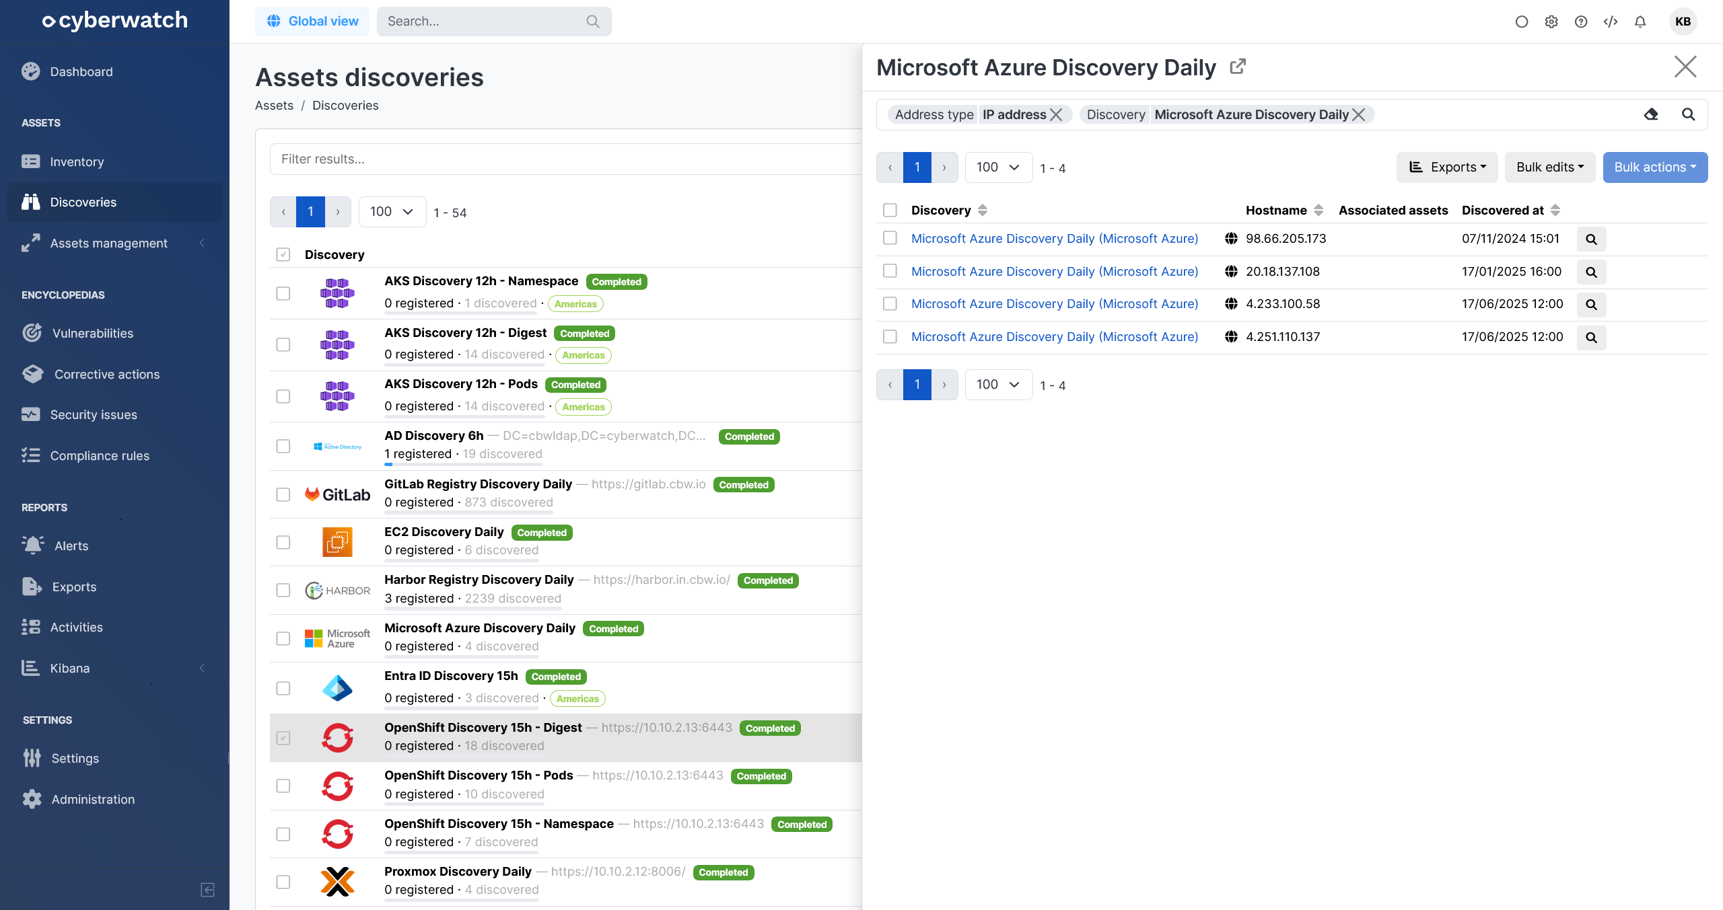The height and width of the screenshot is (910, 1723).
Task: Inspect host 98.66.205.173 via magnifier button
Action: click(x=1591, y=239)
